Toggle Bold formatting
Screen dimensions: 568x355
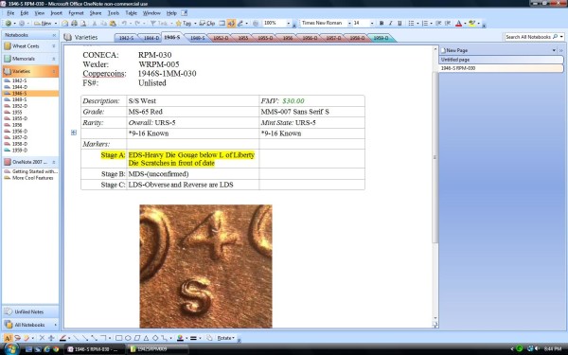(x=382, y=23)
